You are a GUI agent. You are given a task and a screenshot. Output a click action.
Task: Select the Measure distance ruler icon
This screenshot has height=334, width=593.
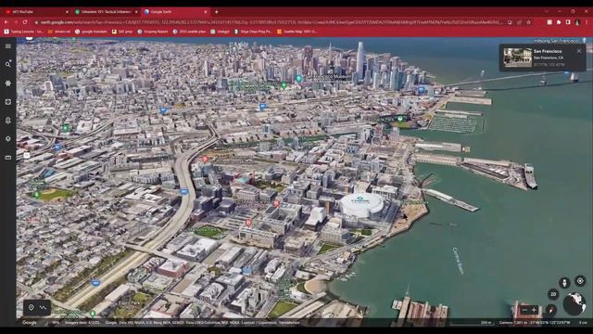pyautogui.click(x=8, y=158)
